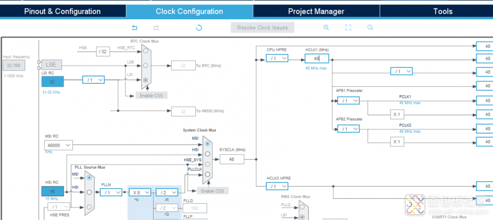Select HSE_RTC in RTC Clock Mux

click(x=145, y=50)
